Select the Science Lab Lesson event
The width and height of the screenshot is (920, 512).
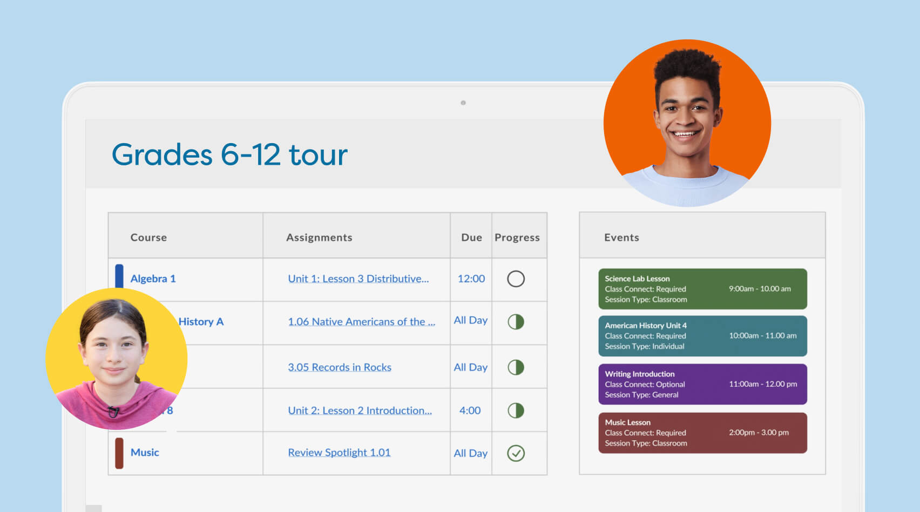click(x=702, y=289)
